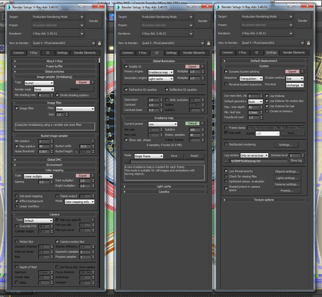This screenshot has width=322, height=297.
Task: Open help for the Color mapping rollout
Action: click(93, 176)
